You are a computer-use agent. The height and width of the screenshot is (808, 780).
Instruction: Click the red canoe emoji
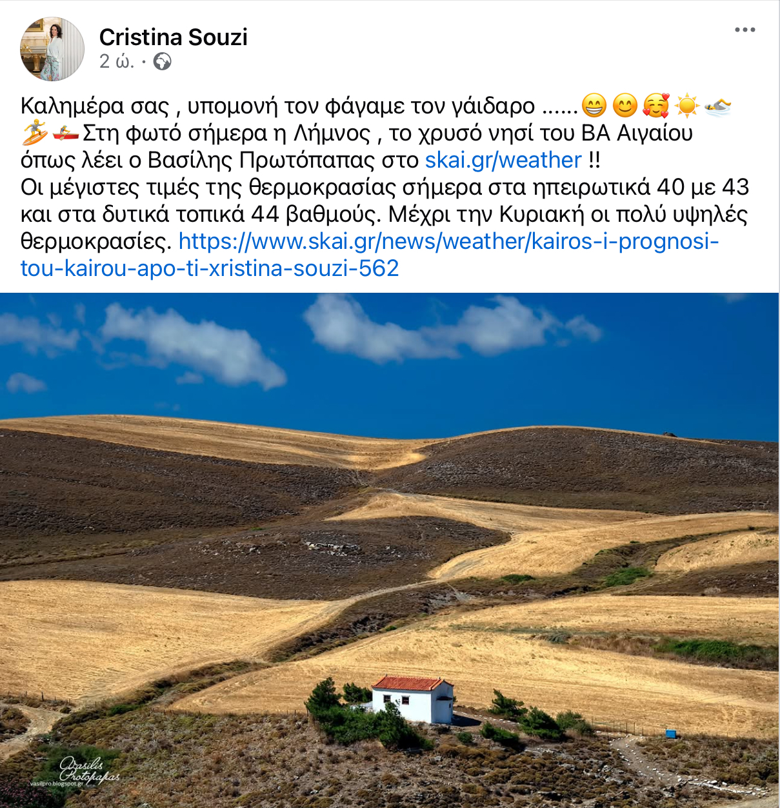(65, 133)
